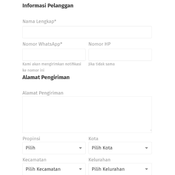
Task: Click the Nomor HP field label
Action: coord(100,44)
